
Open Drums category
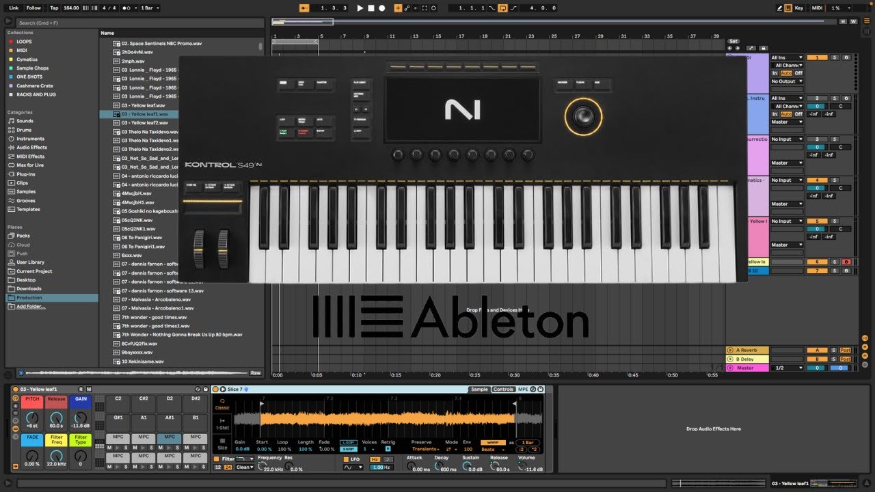tap(24, 130)
